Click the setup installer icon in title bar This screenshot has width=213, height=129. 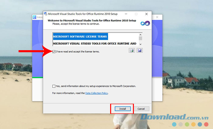[45, 14]
